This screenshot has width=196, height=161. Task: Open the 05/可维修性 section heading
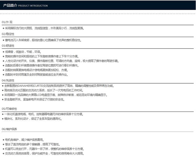click(x=9, y=108)
